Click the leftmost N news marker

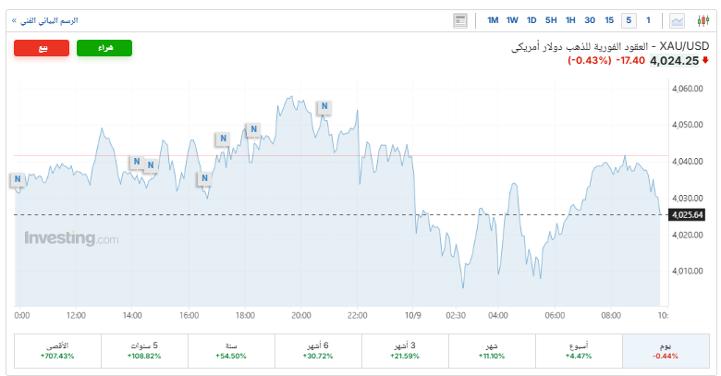(18, 179)
